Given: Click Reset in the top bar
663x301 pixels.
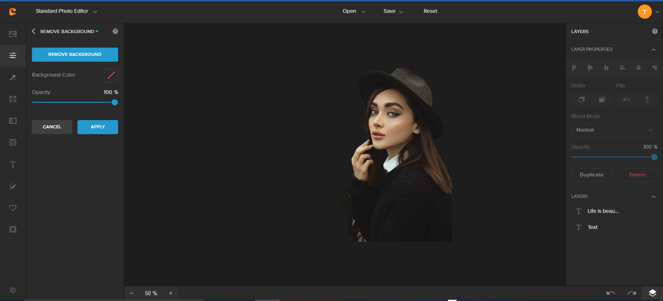Looking at the screenshot, I should [430, 11].
